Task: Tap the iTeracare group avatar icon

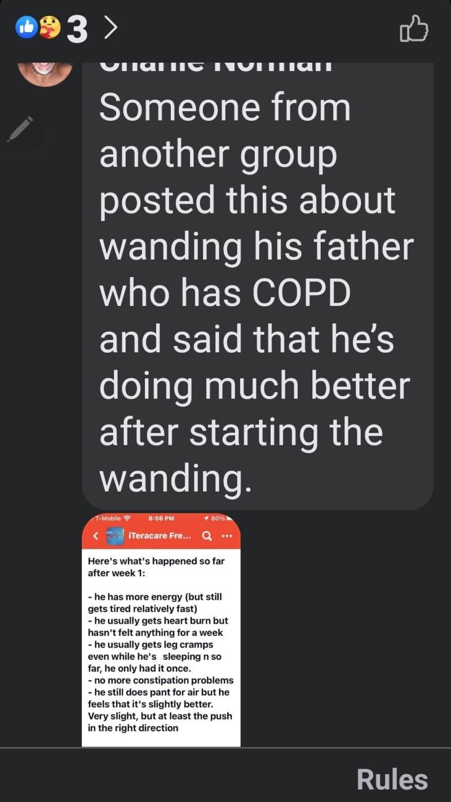Action: [115, 536]
